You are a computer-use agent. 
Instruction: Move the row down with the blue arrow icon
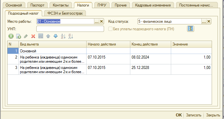pos(55,36)
